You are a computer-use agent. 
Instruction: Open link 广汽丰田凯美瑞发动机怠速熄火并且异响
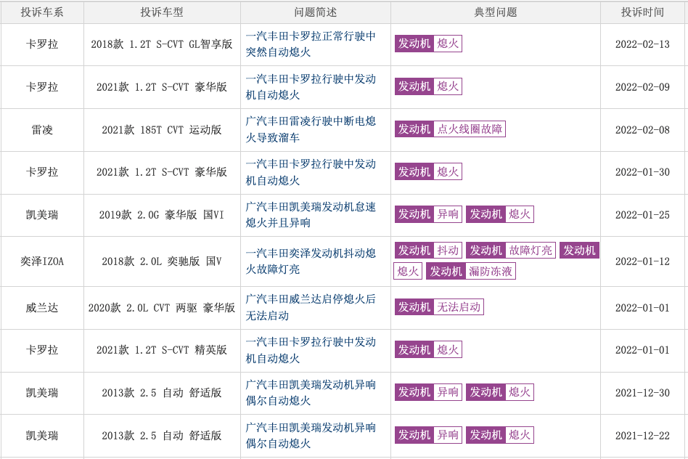(311, 215)
